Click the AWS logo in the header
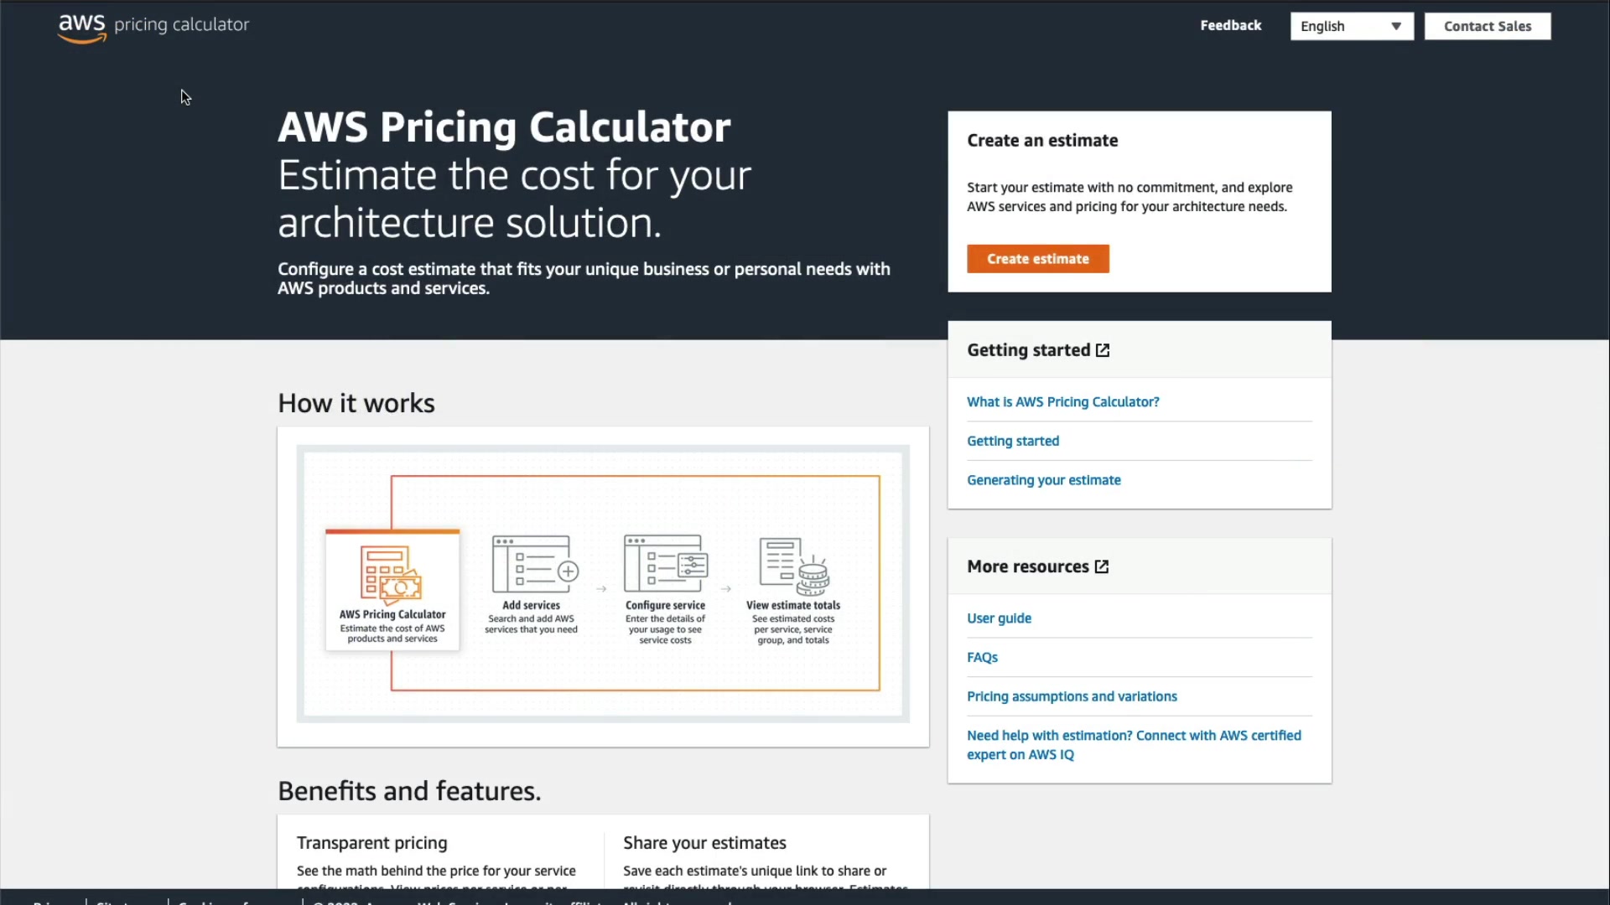1610x905 pixels. point(81,26)
